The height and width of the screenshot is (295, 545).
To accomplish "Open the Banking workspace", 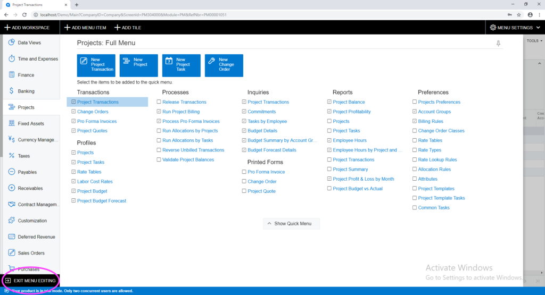I will (x=26, y=91).
